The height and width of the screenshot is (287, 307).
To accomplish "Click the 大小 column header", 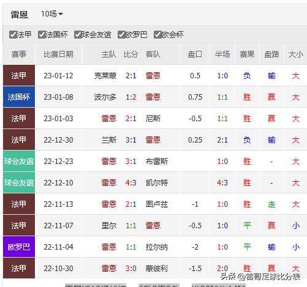I will tap(295, 54).
